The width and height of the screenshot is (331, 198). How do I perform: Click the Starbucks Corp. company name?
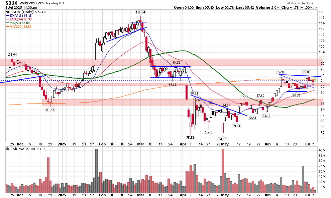[x=31, y=3]
